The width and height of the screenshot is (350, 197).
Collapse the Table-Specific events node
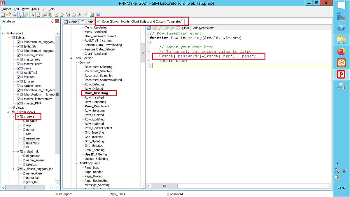pyautogui.click(x=71, y=58)
